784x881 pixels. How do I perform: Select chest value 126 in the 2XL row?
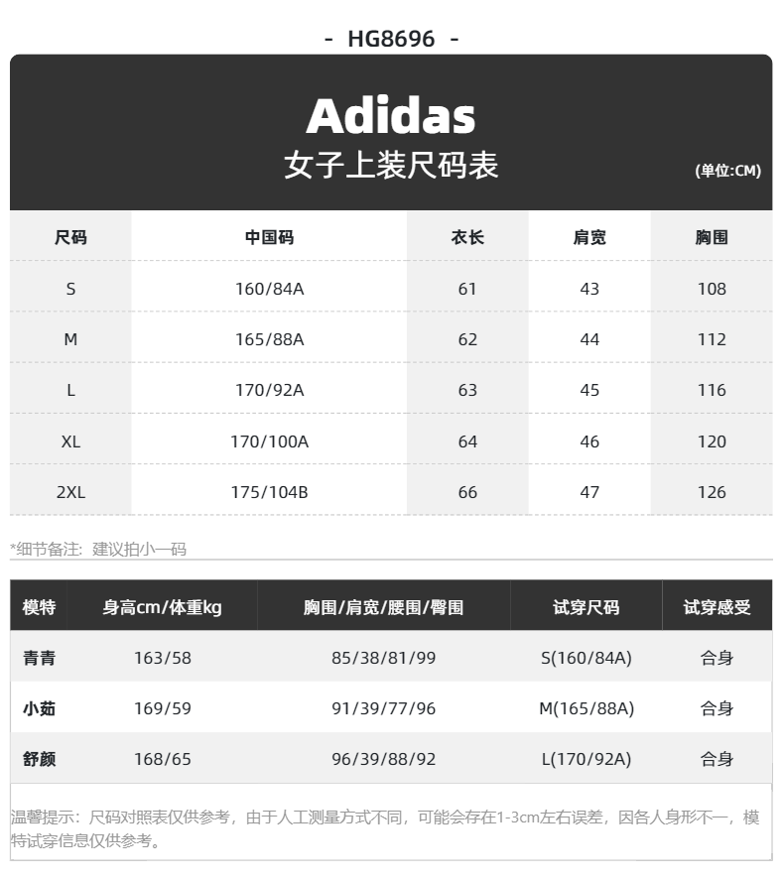(712, 492)
